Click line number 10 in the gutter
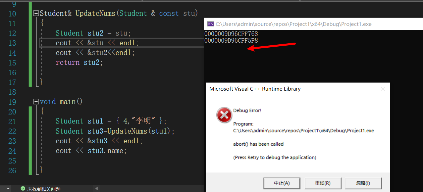The height and width of the screenshot is (192, 423). pyautogui.click(x=12, y=14)
